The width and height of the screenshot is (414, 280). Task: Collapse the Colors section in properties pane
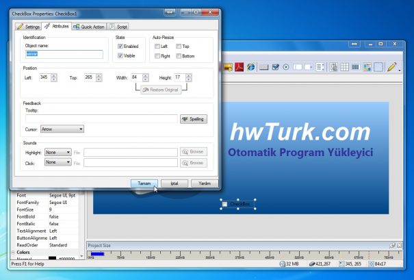point(13,252)
